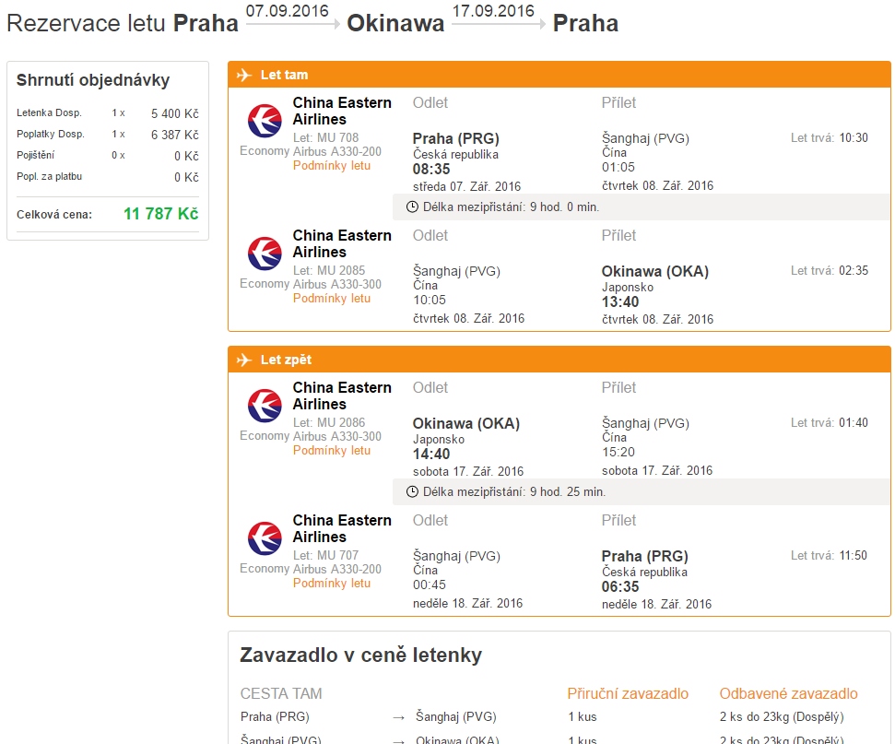Click the 07.09.2016 date in the page title
This screenshot has height=744, width=895.
pos(287,11)
